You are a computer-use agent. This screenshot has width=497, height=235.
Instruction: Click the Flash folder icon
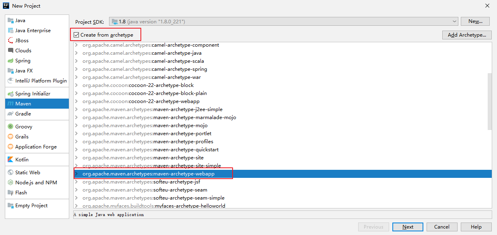pyautogui.click(x=11, y=193)
